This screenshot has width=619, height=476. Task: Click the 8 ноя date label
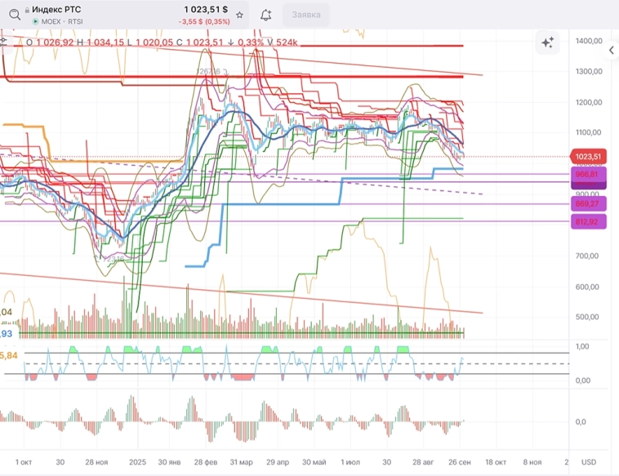532,462
